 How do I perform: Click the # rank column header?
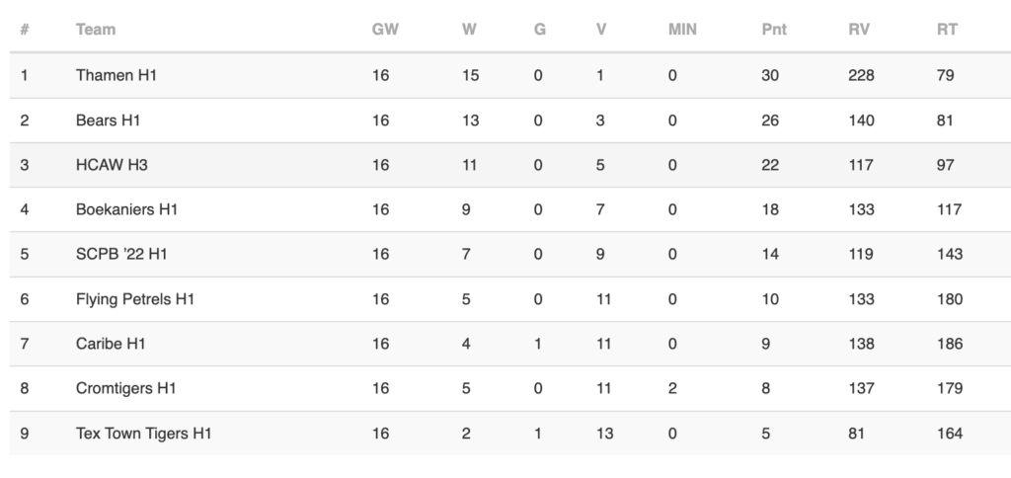[25, 30]
